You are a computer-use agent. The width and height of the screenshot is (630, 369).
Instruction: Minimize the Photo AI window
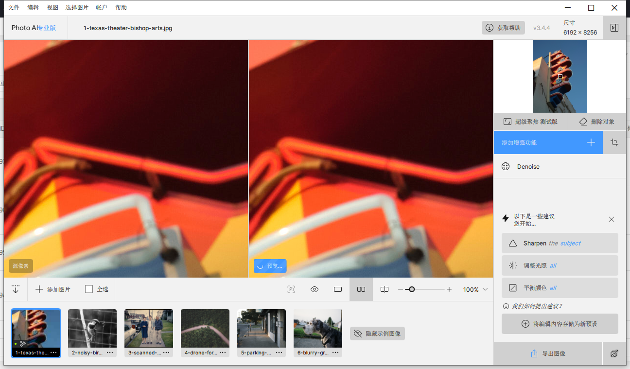[568, 8]
